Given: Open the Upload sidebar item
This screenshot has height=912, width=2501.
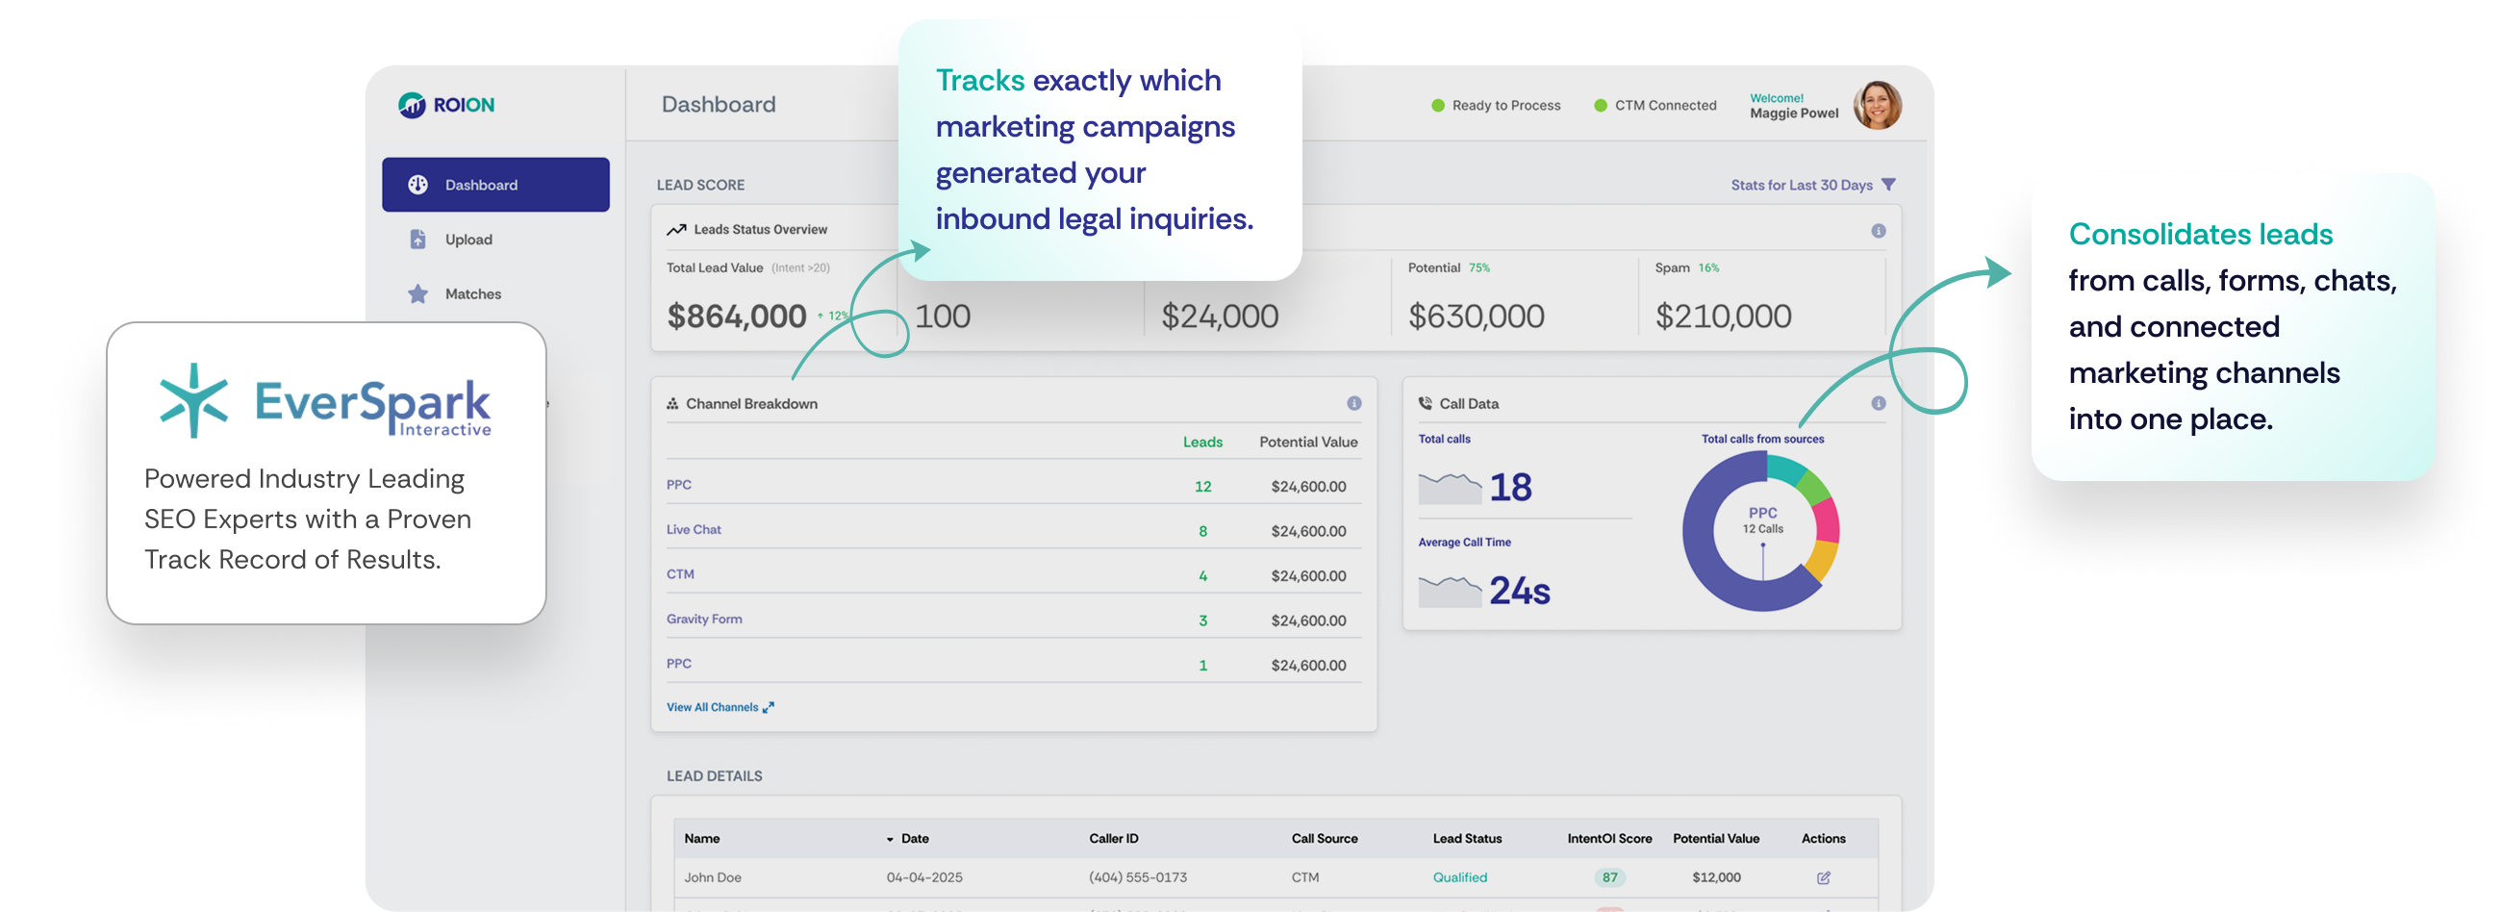Looking at the screenshot, I should [467, 239].
